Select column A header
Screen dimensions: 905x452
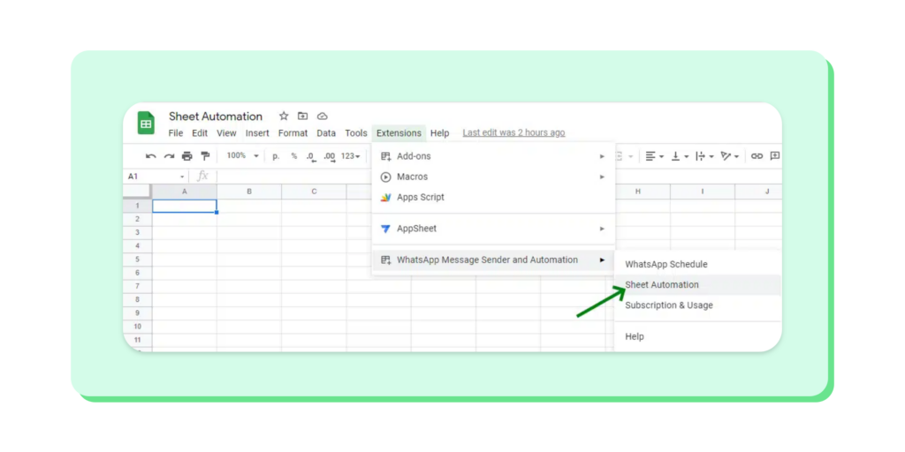coord(185,192)
